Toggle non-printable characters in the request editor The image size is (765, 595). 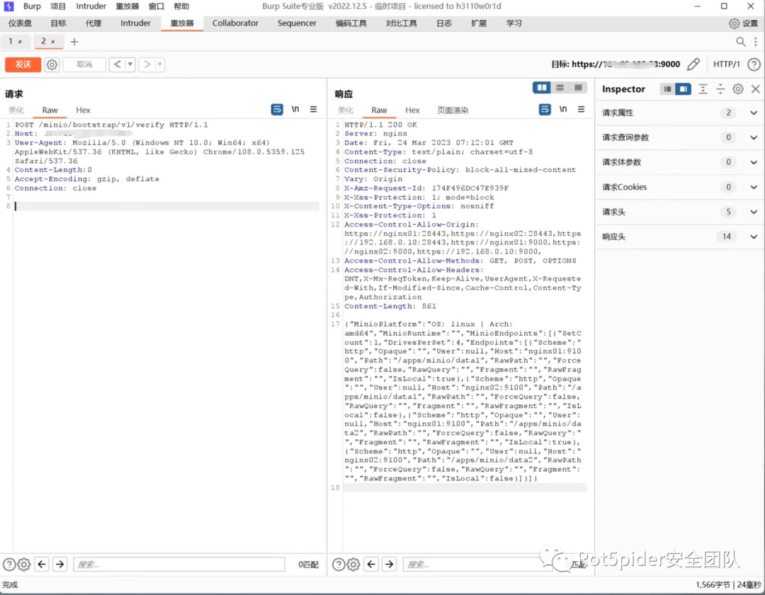tap(295, 110)
